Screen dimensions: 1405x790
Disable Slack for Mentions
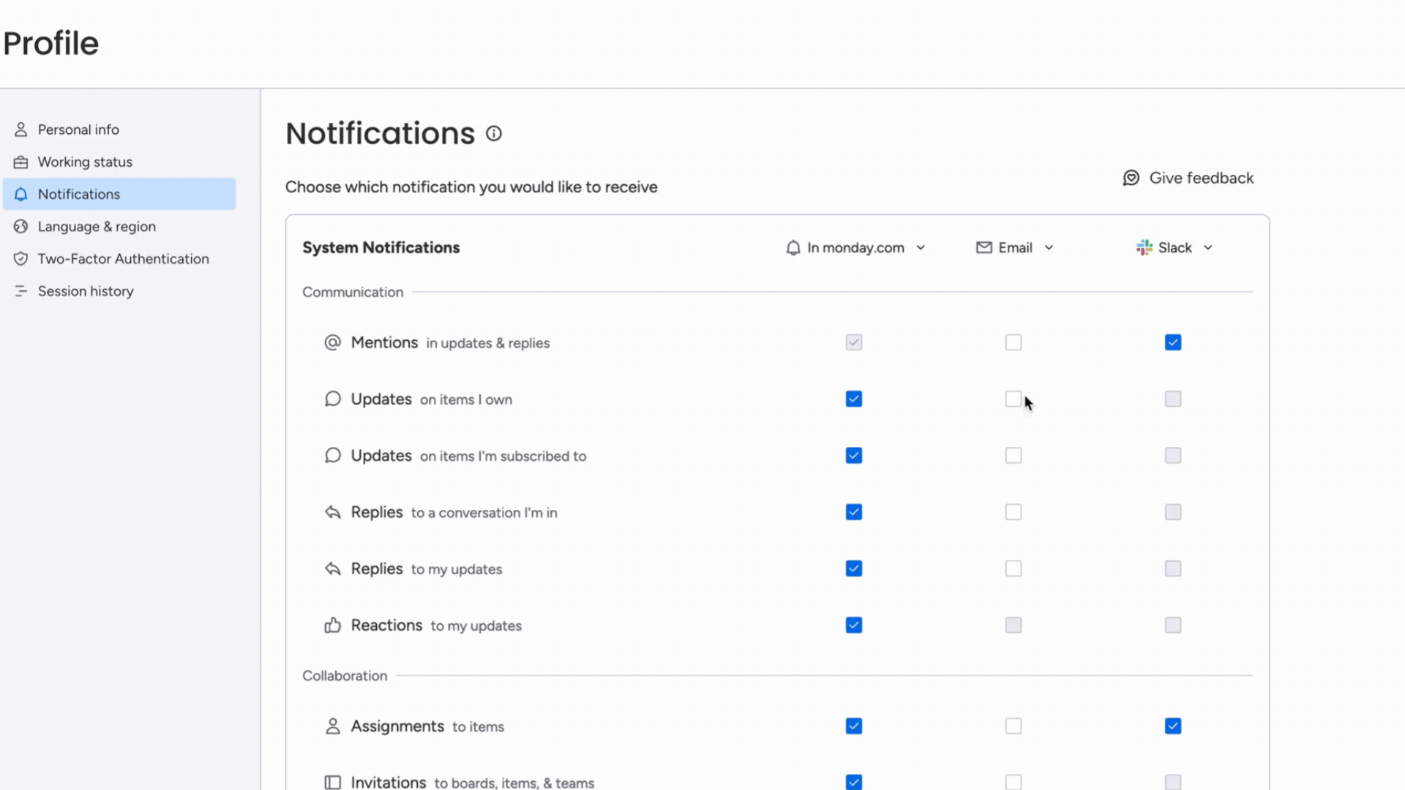(1173, 342)
